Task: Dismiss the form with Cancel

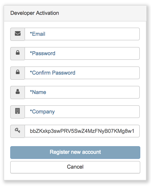Action: [75, 167]
